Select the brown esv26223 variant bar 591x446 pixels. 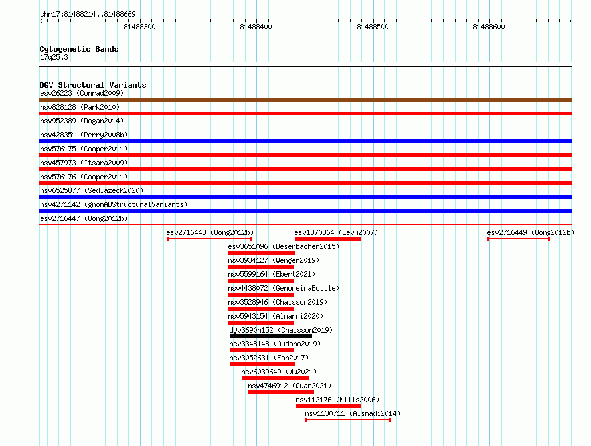[x=305, y=100]
